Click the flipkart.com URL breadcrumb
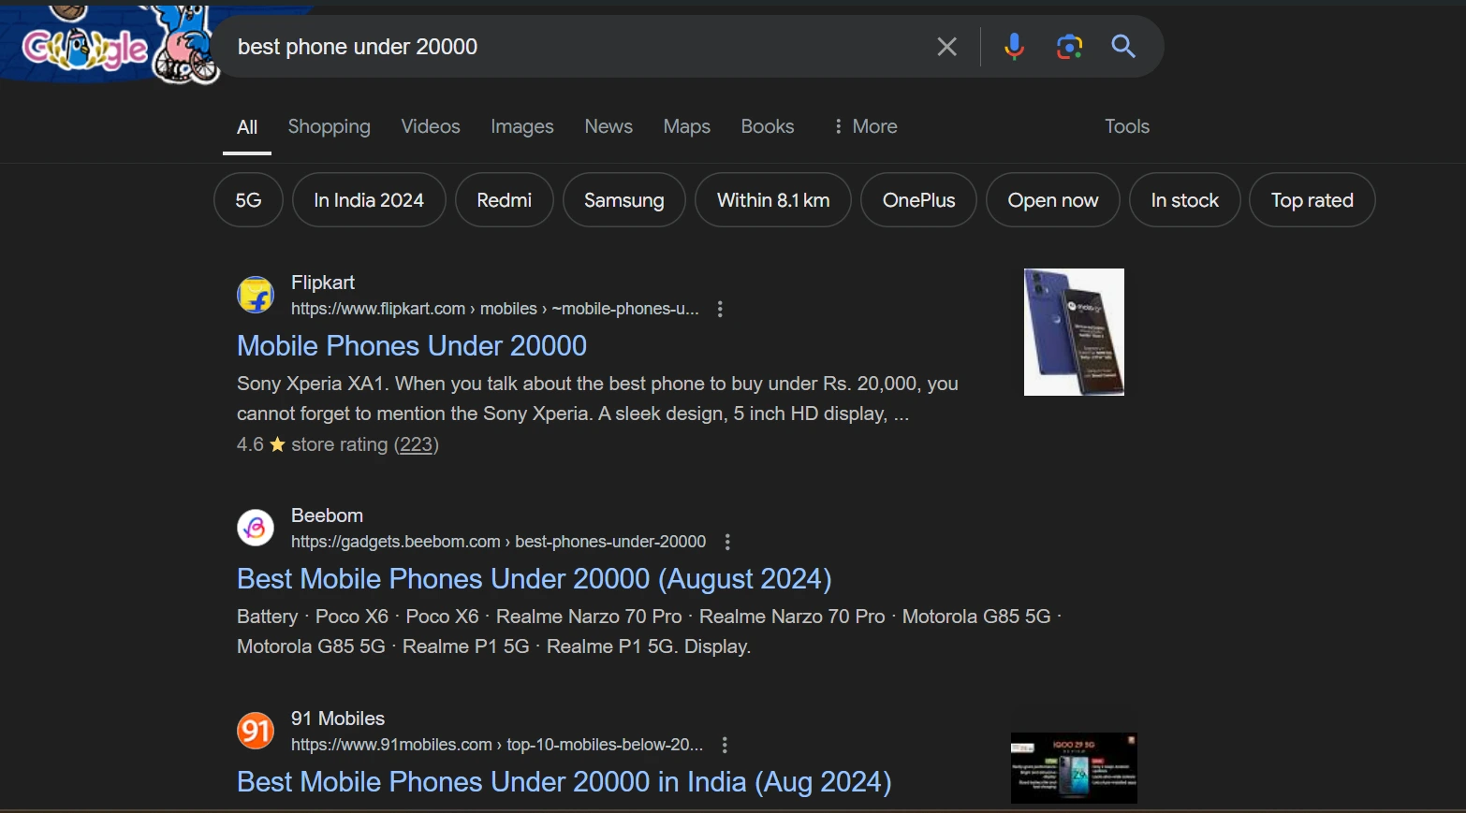 coord(495,309)
